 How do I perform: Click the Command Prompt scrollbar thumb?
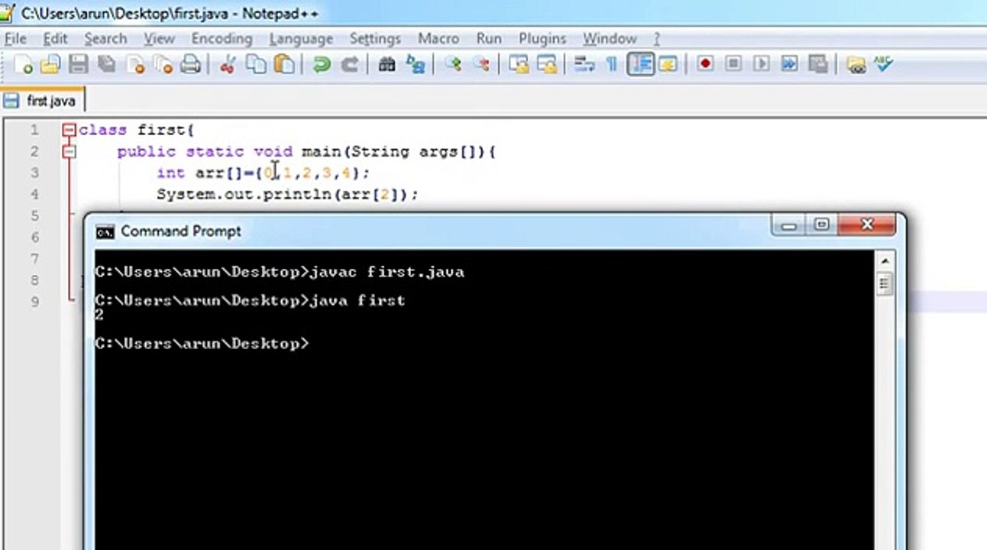[x=885, y=285]
